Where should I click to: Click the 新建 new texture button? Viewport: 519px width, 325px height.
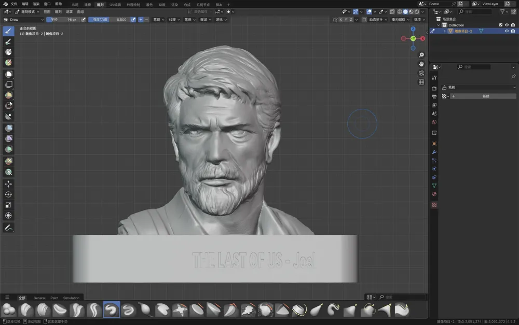point(486,96)
